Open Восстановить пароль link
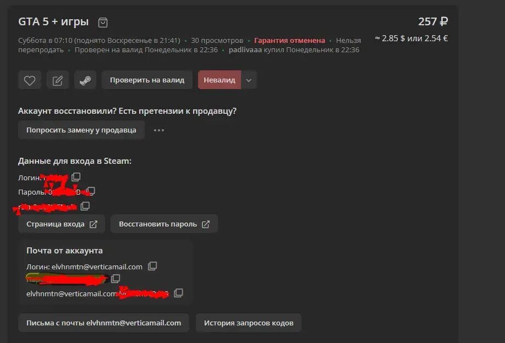Screen dimensions: 505x343 pyautogui.click(x=164, y=224)
